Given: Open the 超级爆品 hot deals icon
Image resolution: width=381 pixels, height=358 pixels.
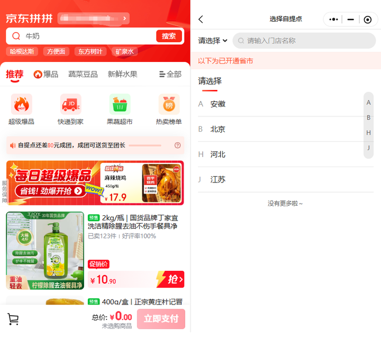Looking at the screenshot, I should click(21, 105).
